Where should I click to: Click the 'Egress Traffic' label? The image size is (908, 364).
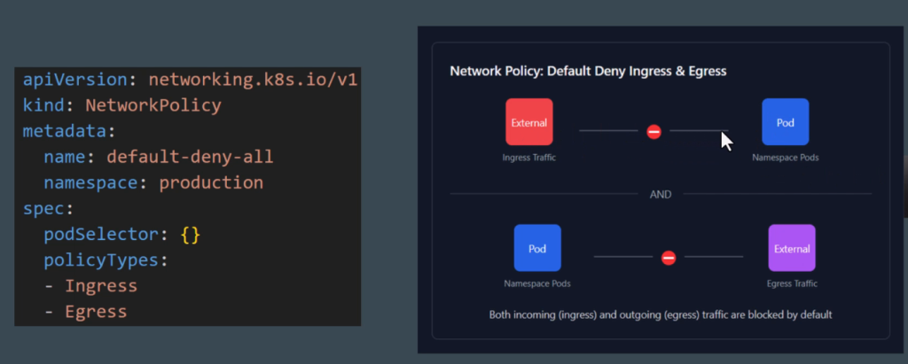792,283
